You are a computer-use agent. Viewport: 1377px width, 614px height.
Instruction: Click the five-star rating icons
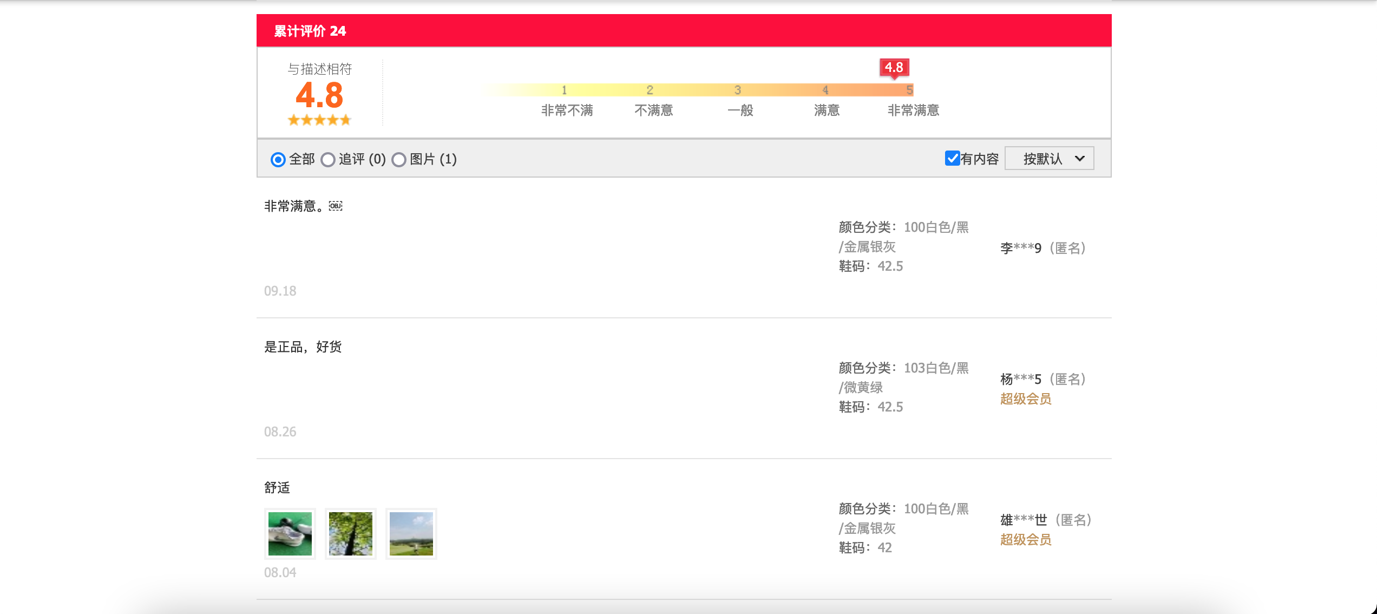point(319,120)
